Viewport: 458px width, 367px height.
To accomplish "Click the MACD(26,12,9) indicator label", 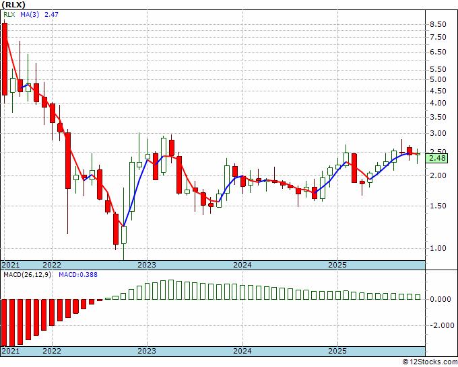I will [x=27, y=275].
